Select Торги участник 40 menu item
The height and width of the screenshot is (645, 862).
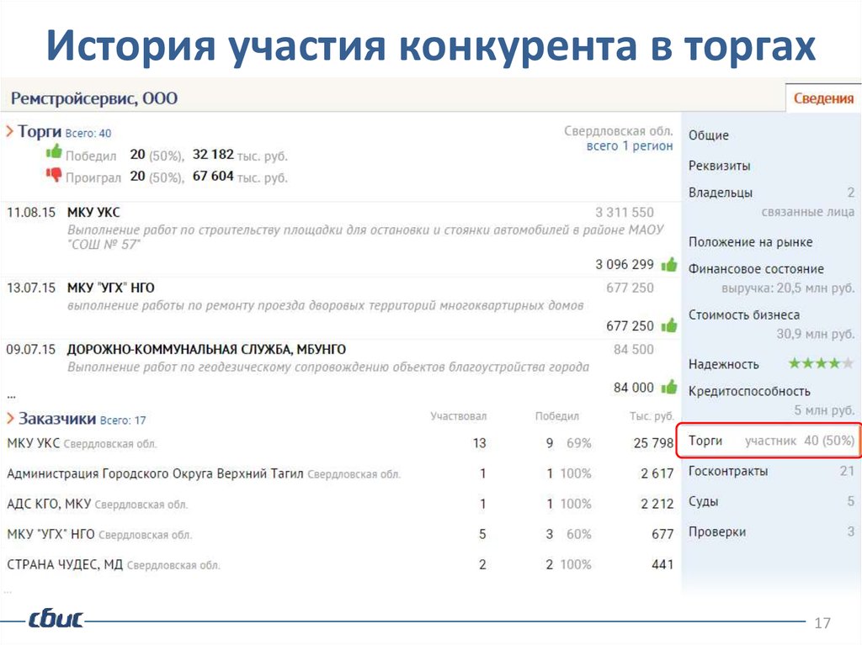pos(769,441)
